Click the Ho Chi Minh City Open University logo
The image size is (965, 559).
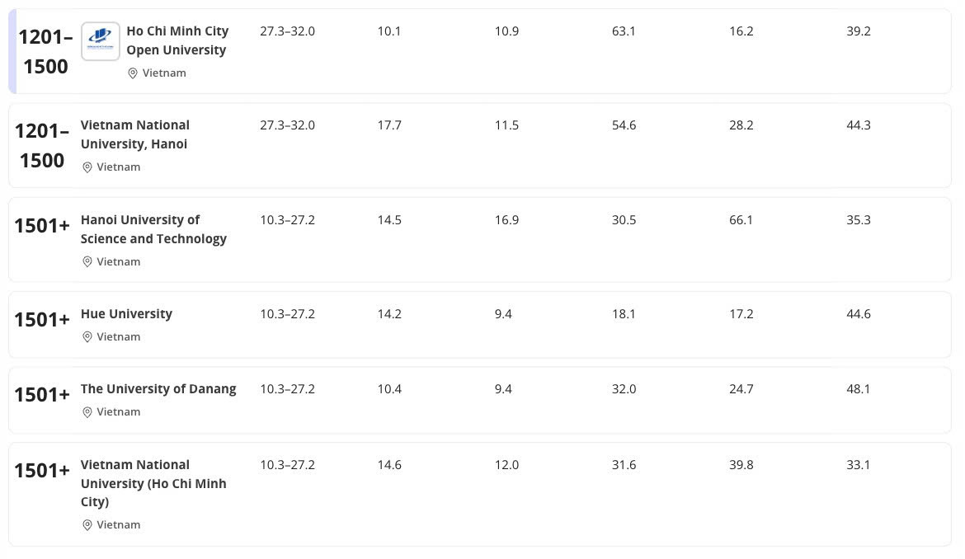coord(101,41)
